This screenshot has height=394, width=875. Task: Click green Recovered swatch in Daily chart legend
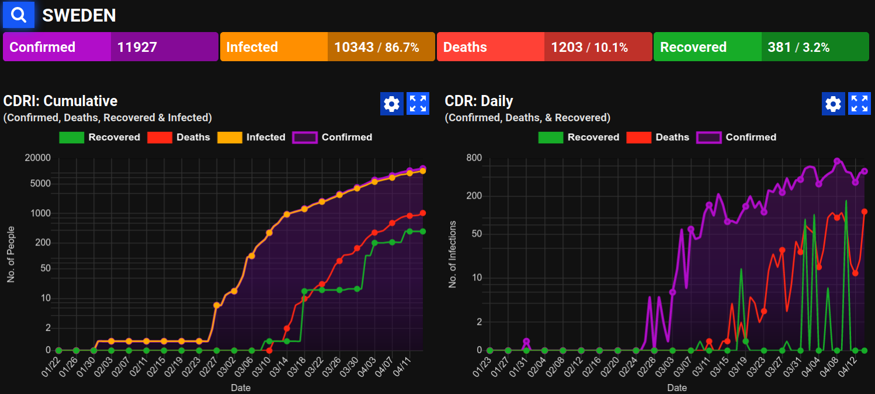coord(550,138)
